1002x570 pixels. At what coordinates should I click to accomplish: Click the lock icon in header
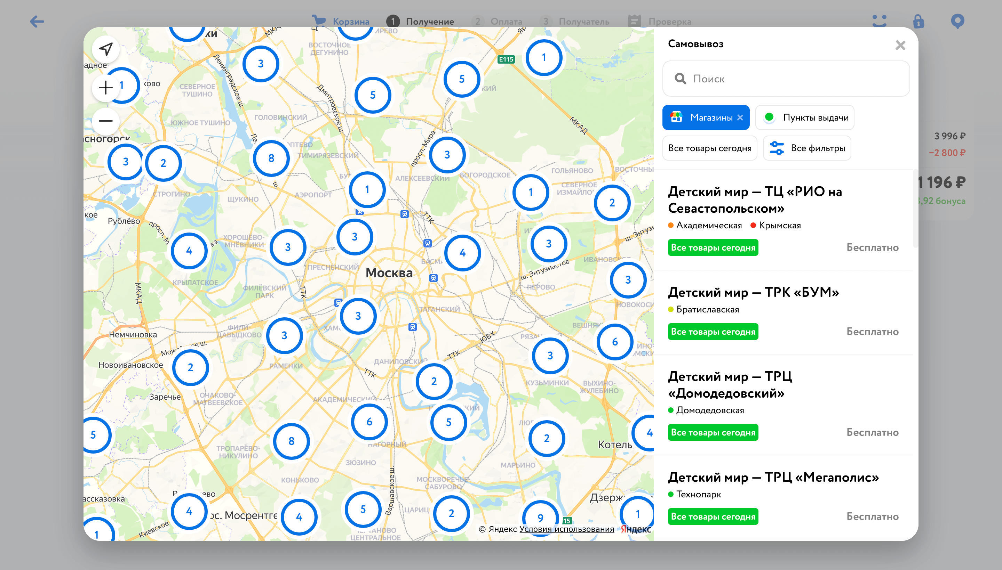[918, 21]
